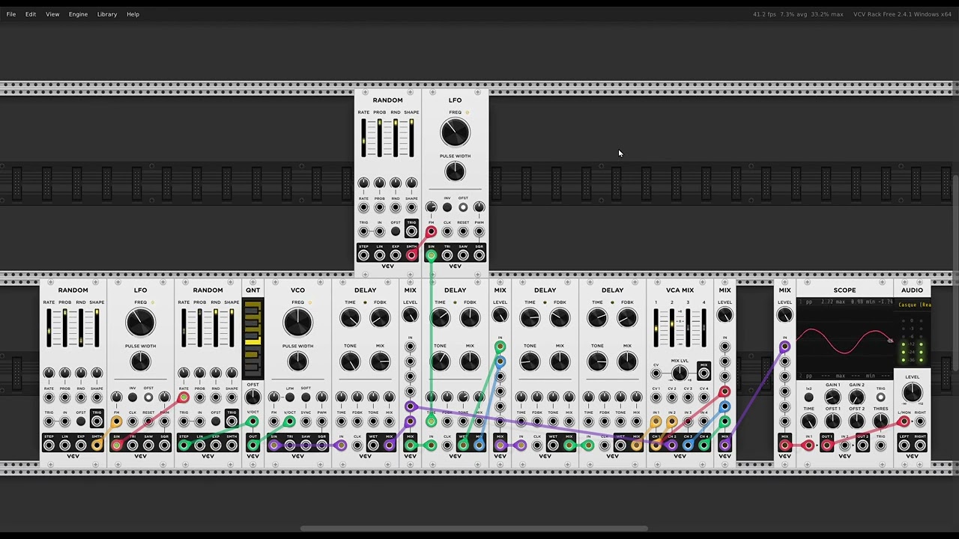Click the FM input jack on the upper-row LFO
Screen dimensions: 959x539
point(431,231)
